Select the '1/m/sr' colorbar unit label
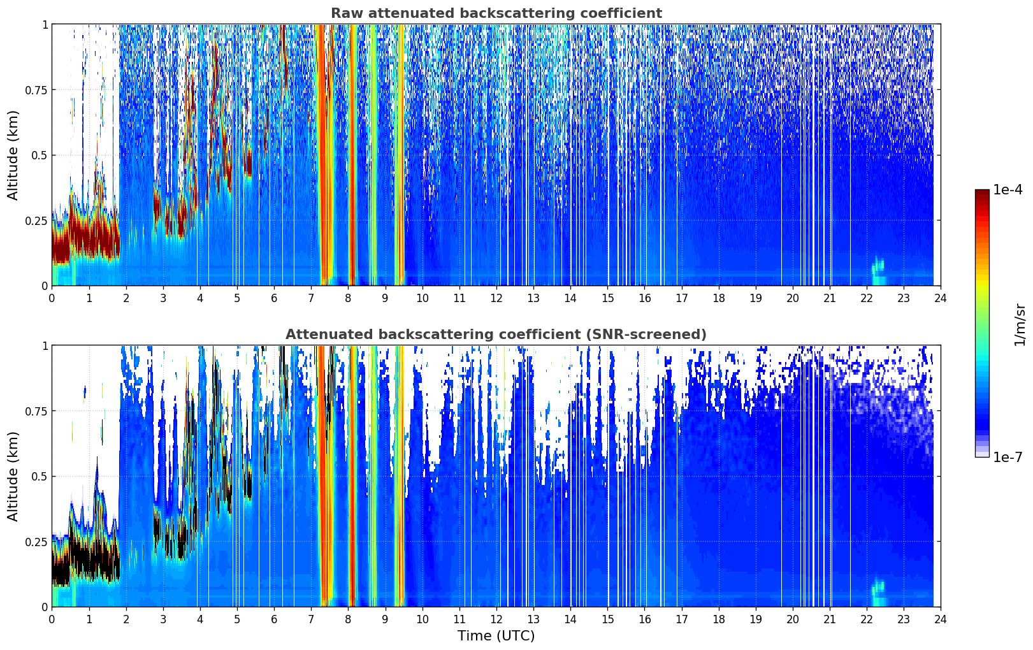The width and height of the screenshot is (1033, 650). (x=1020, y=324)
